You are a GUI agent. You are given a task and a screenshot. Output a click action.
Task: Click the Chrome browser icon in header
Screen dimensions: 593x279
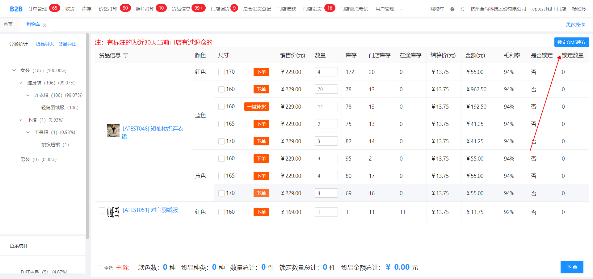pyautogui.click(x=452, y=9)
